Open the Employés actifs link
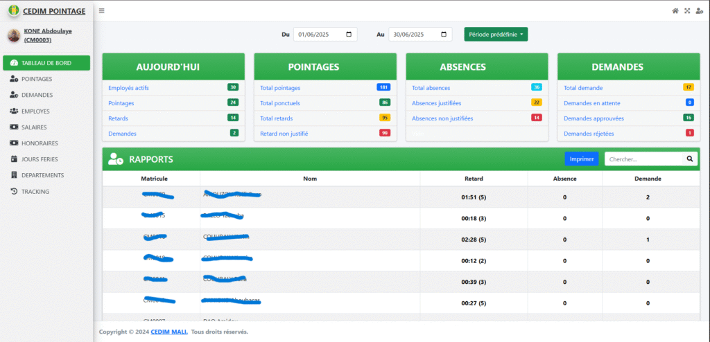Screen dimensions: 710x342 (128, 88)
